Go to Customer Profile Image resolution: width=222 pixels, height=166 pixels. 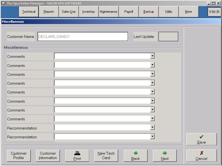coord(19,156)
